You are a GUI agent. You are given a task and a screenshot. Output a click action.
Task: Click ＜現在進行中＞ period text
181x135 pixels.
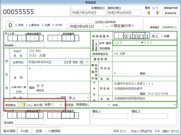coord(123,26)
